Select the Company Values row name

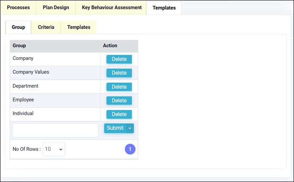tap(31, 72)
